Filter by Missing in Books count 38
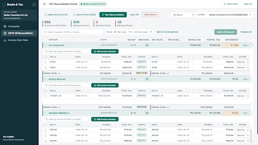 (124, 24)
